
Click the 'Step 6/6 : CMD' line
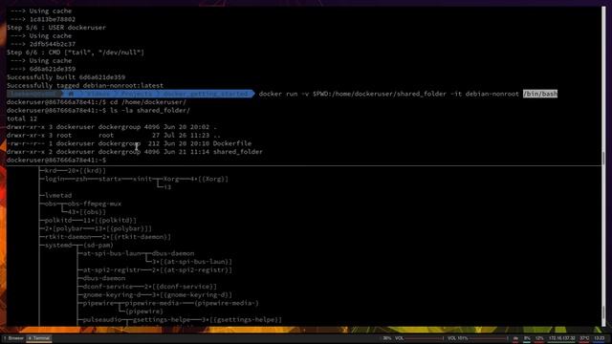point(76,53)
